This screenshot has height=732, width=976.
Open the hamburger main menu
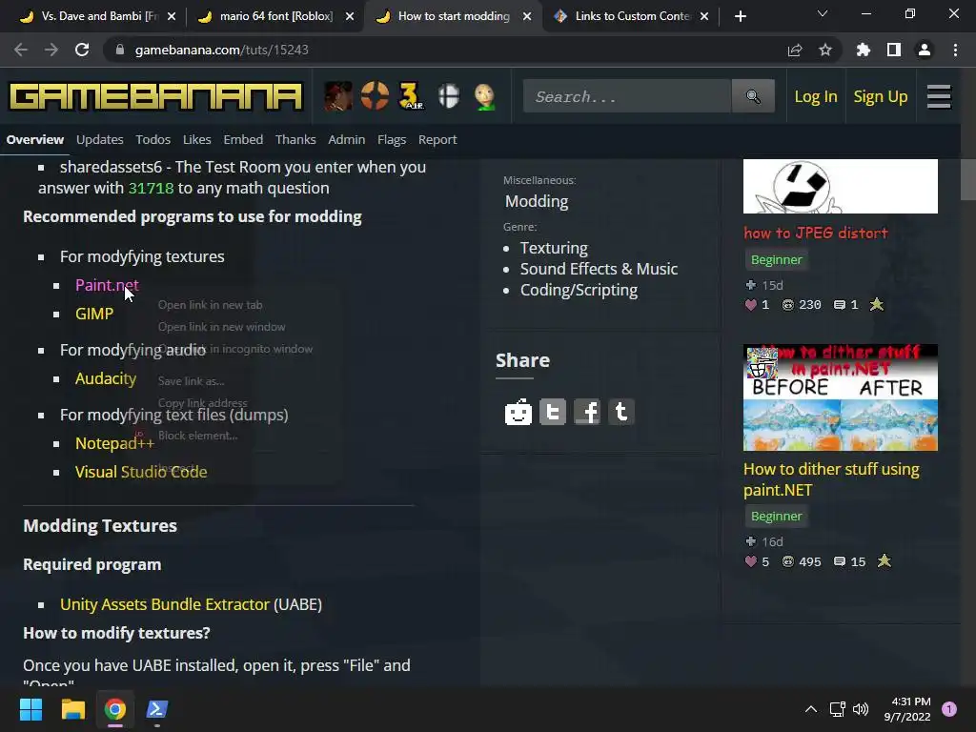pos(939,96)
